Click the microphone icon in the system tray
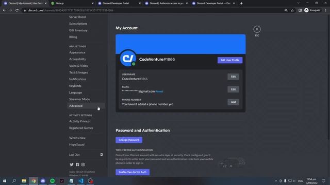 (x=285, y=181)
